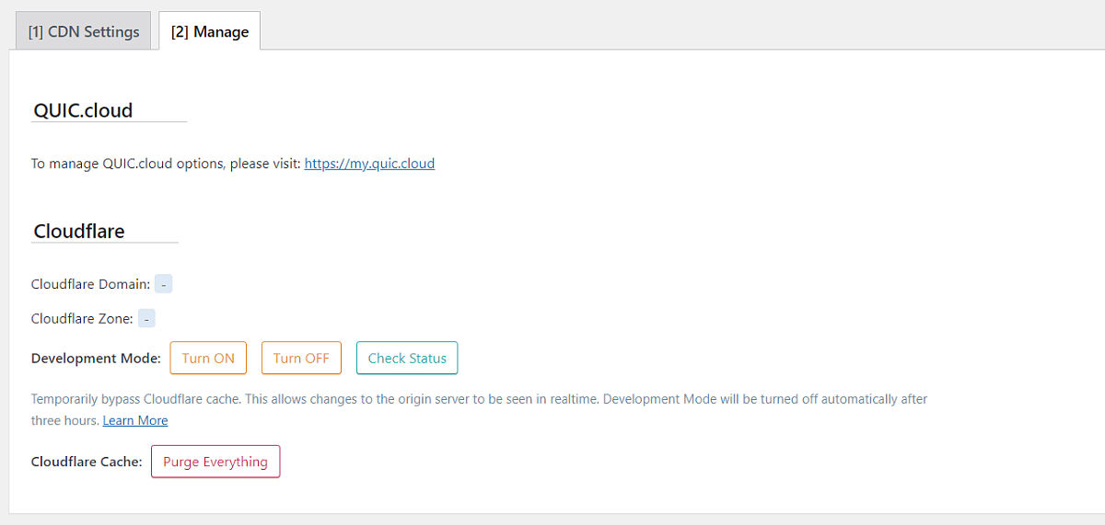Purge Everything from Cloudflare cache
Screen dimensions: 1105x525
215,462
